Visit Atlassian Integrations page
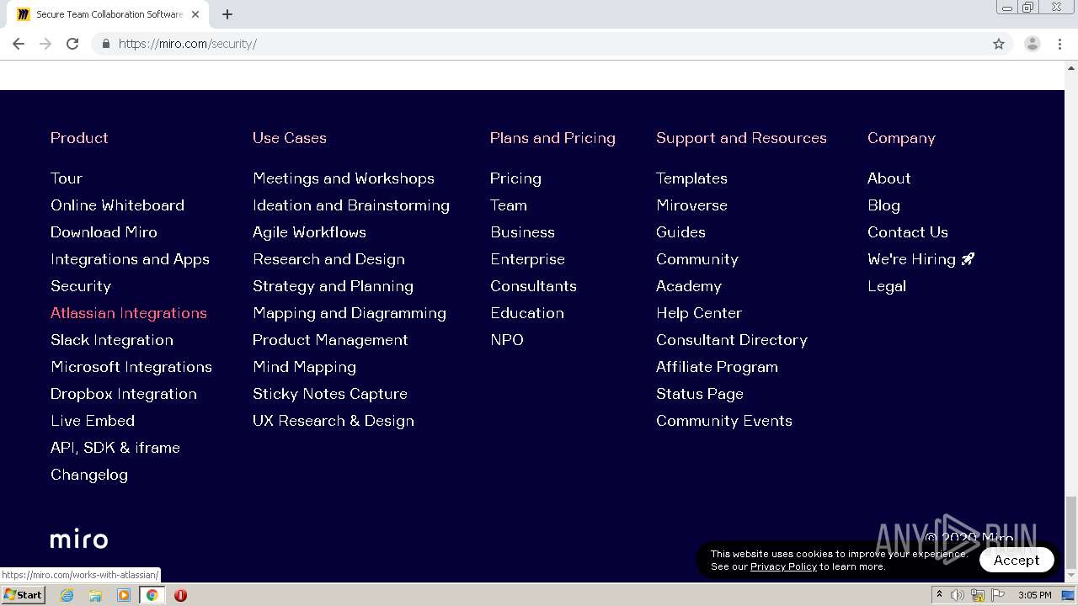Screen dimensions: 1078x606 point(129,313)
